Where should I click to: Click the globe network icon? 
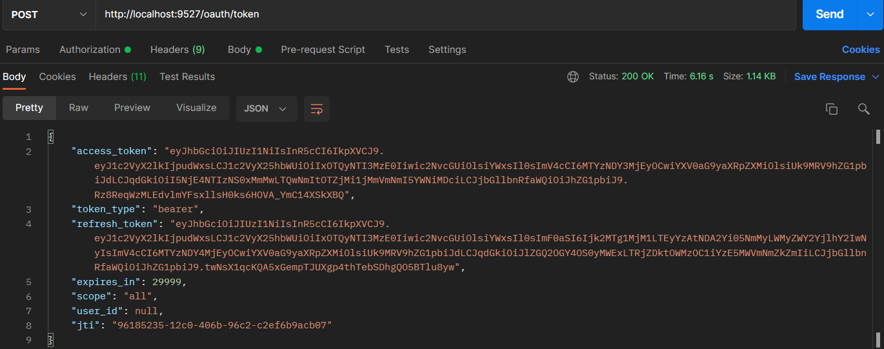tap(573, 77)
